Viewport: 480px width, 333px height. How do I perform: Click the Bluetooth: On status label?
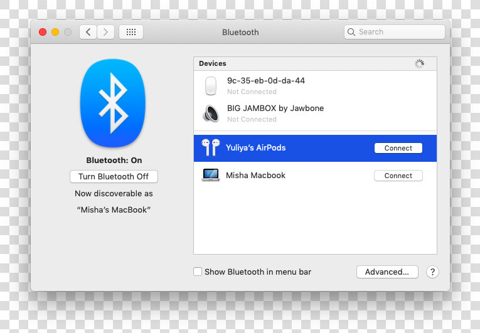point(114,161)
